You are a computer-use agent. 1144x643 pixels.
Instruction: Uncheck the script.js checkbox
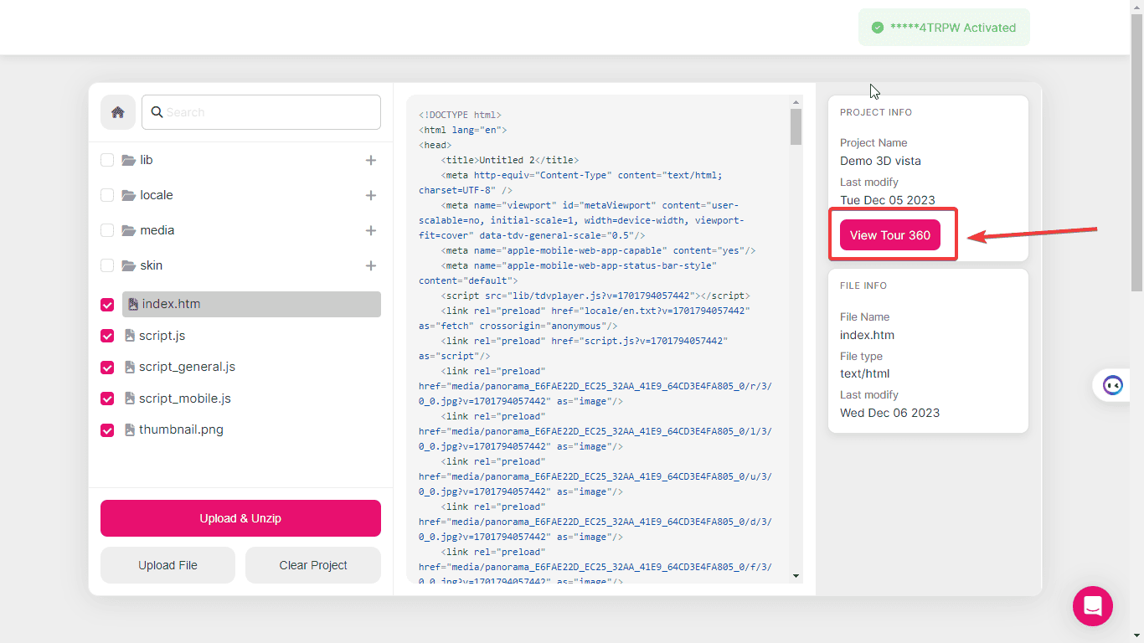[107, 336]
